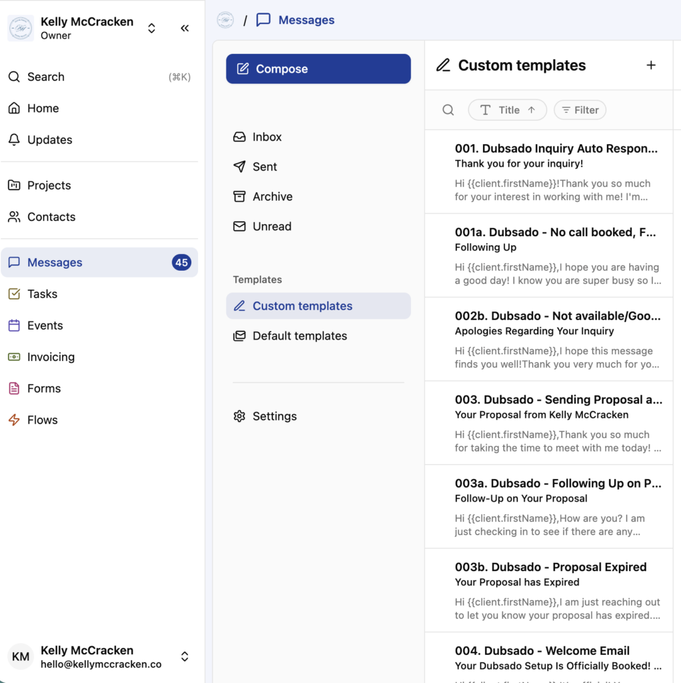681x683 pixels.
Task: Toggle the Title sort order
Action: (x=507, y=109)
